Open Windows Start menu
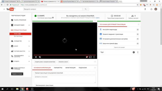The image size is (162, 91). tap(2, 89)
